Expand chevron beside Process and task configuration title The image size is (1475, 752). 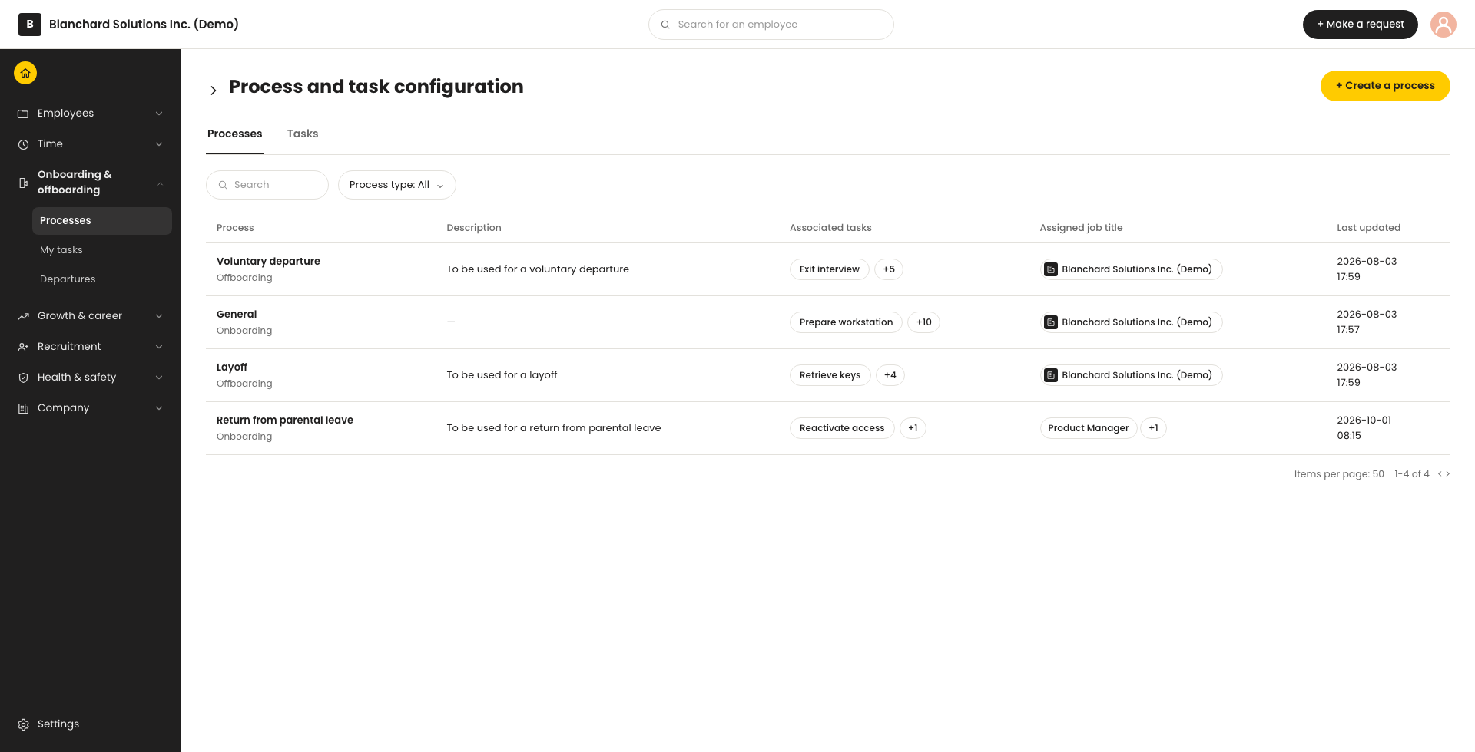(x=214, y=91)
